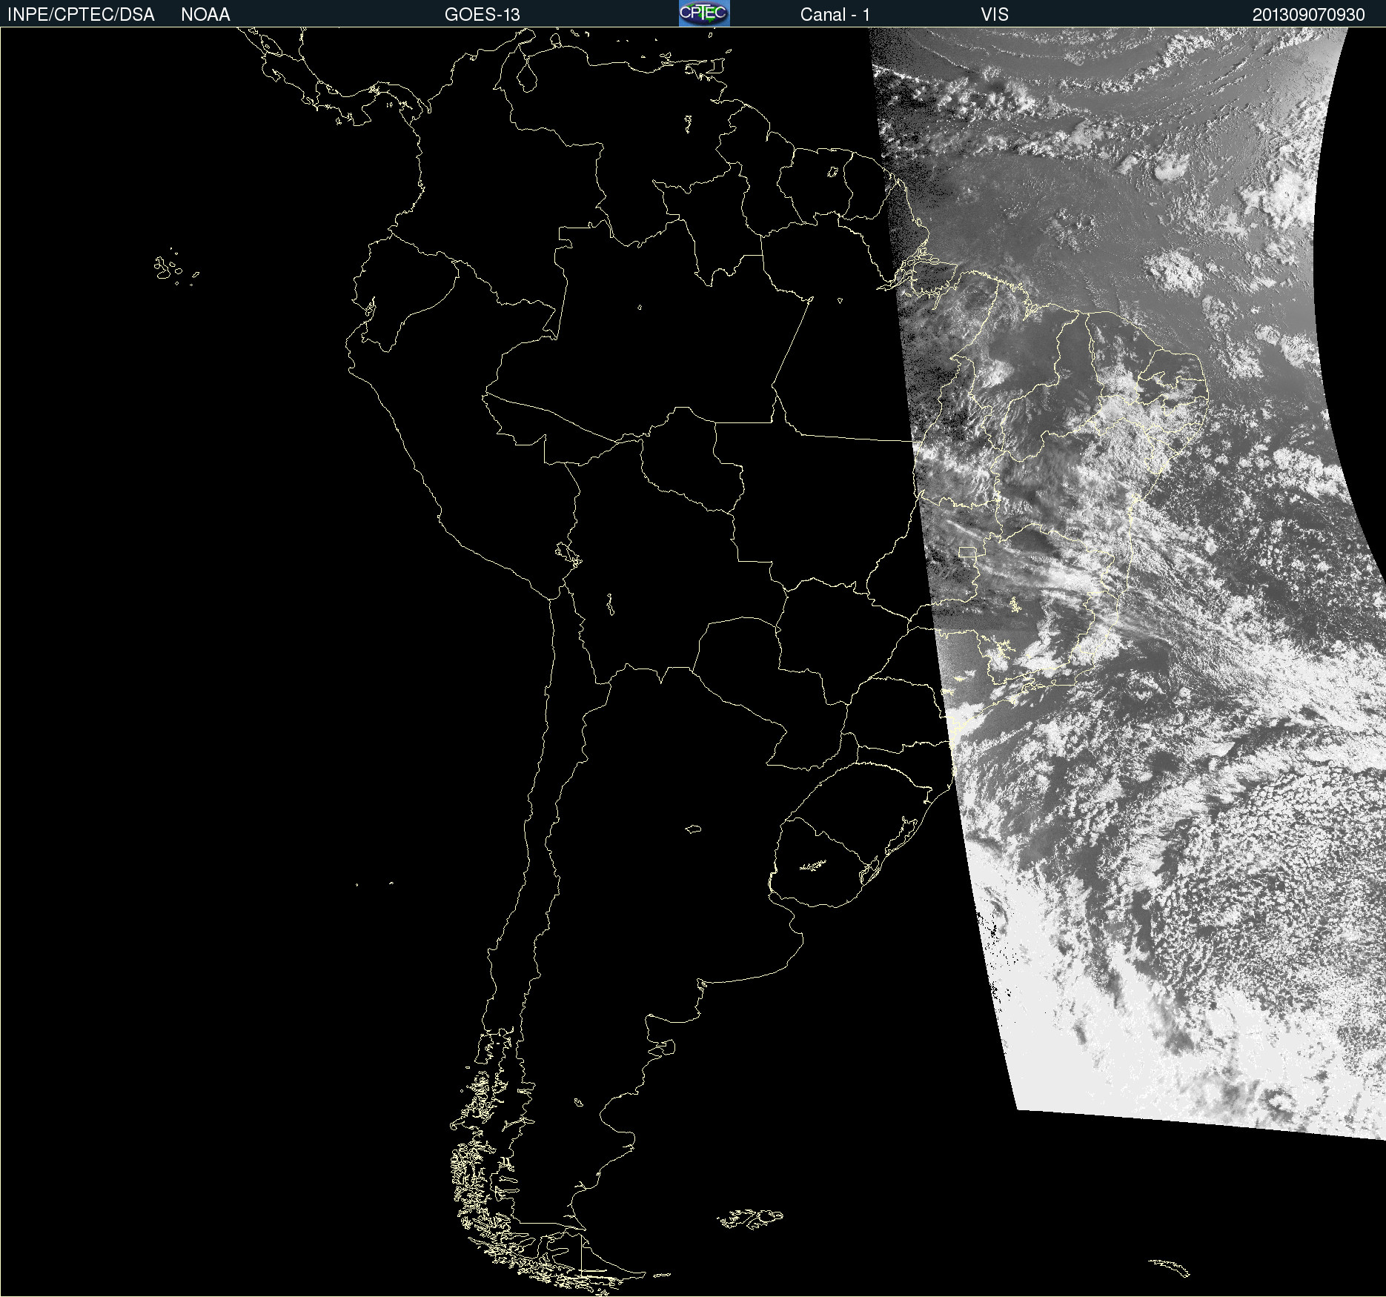This screenshot has width=1386, height=1297.
Task: Click the Canal - 1 channel label
Action: (x=835, y=14)
